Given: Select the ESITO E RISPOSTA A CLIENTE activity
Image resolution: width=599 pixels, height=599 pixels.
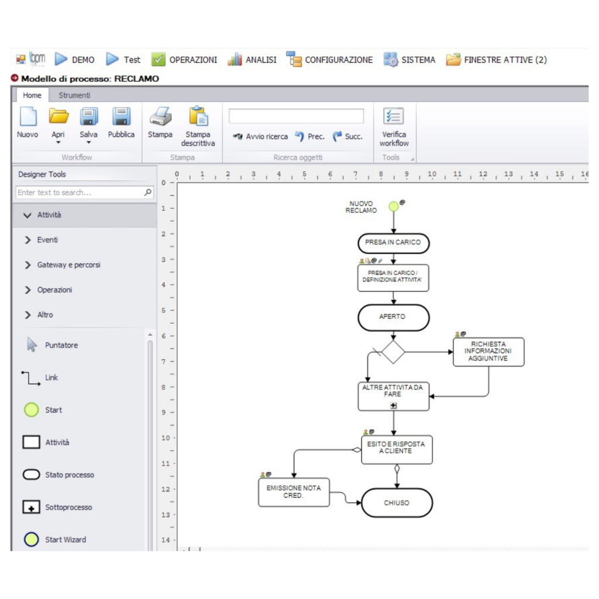Looking at the screenshot, I should coord(397,450).
